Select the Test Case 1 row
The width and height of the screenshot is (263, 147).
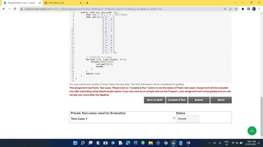coord(150,119)
